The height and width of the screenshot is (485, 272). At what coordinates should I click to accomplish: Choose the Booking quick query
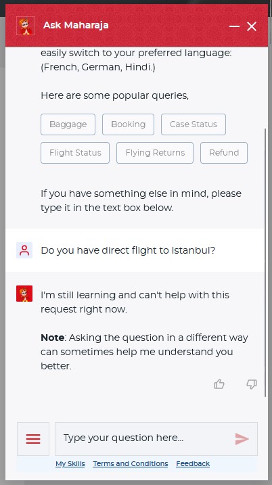click(x=128, y=124)
